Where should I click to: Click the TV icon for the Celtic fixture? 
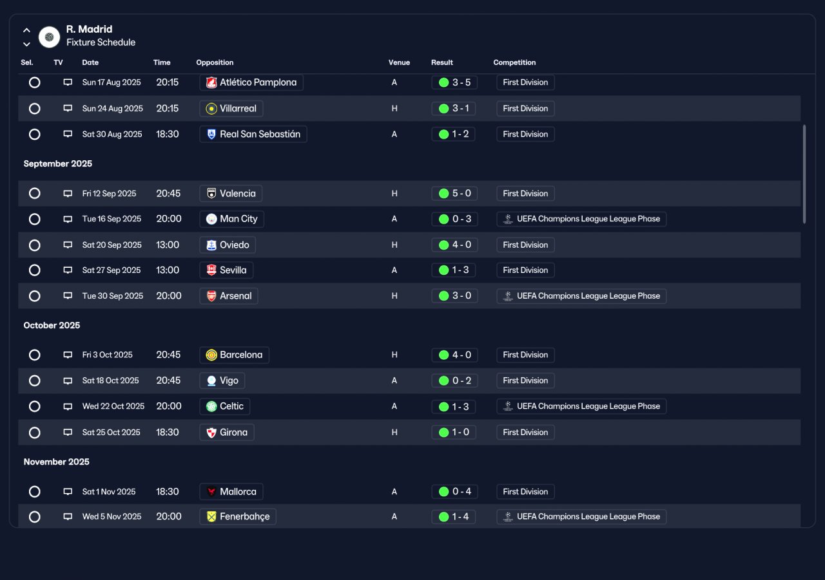[68, 406]
